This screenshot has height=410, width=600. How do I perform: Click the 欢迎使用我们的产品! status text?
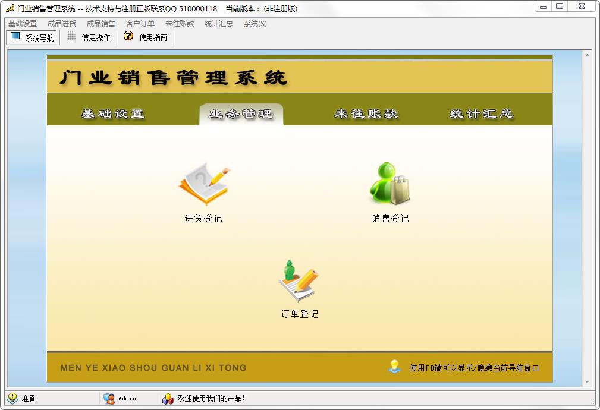(211, 399)
